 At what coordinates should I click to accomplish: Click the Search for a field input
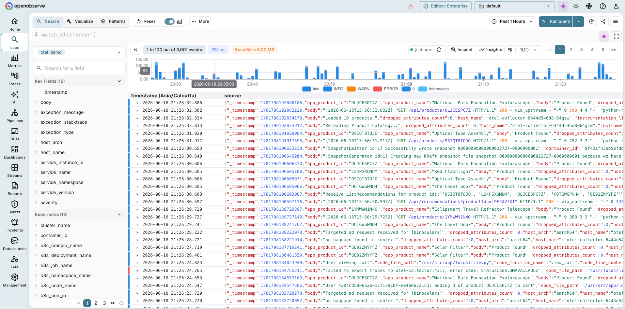[79, 68]
